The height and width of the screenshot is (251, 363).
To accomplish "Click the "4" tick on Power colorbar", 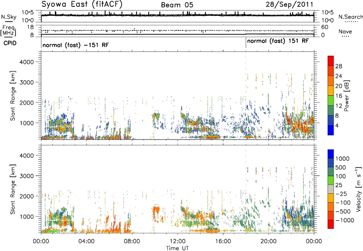I will point(337,126).
